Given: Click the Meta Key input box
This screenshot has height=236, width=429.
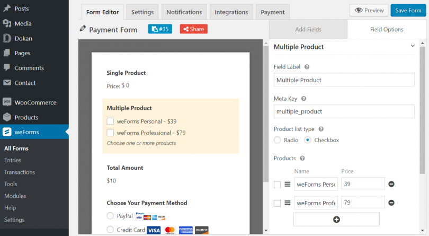Looking at the screenshot, I should pyautogui.click(x=344, y=111).
